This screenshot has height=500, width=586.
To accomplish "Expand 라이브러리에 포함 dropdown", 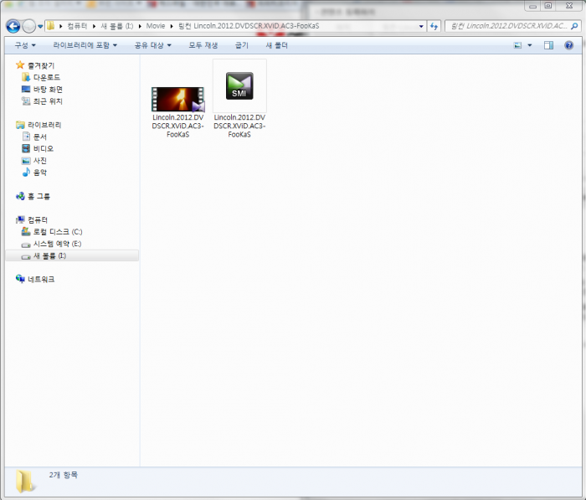I will click(x=84, y=45).
